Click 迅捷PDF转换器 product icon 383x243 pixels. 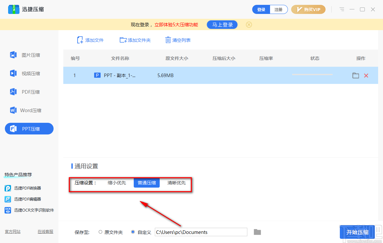point(8,188)
